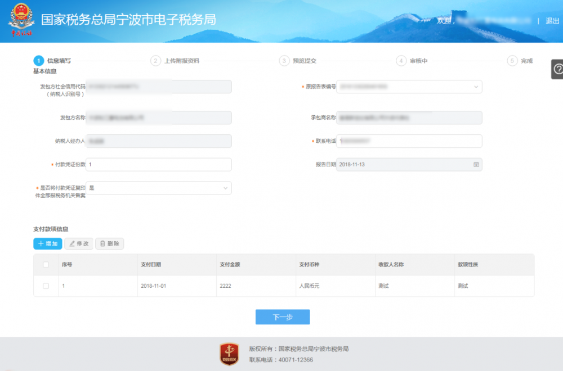Select the pencil icon on the 修改 button
This screenshot has height=371, width=563.
tap(73, 243)
